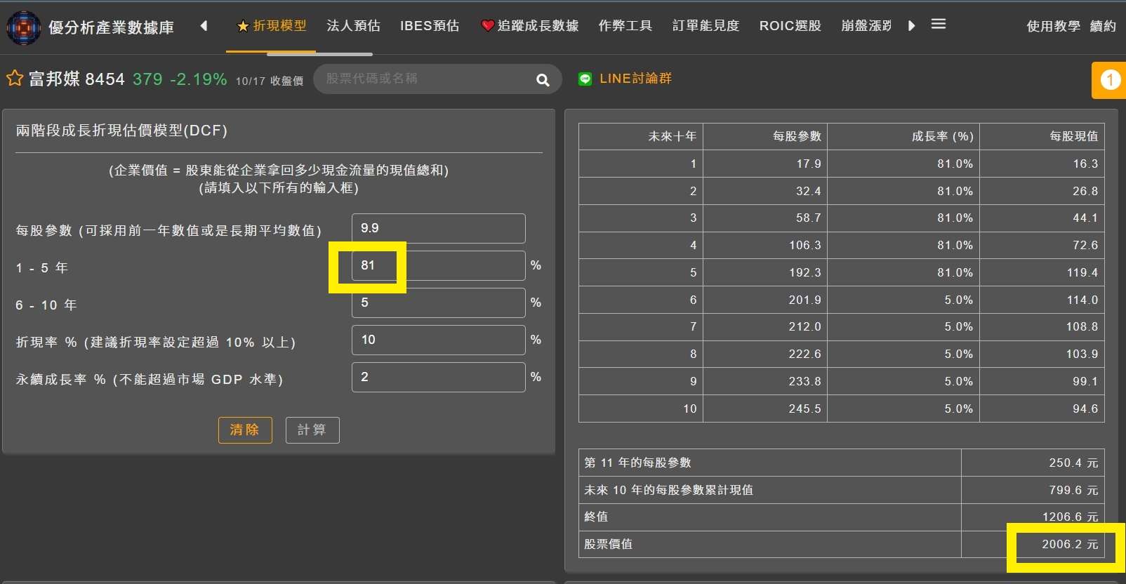1126x584 pixels.
Task: Click the 10/17 收盤價 date label
Action: click(270, 81)
